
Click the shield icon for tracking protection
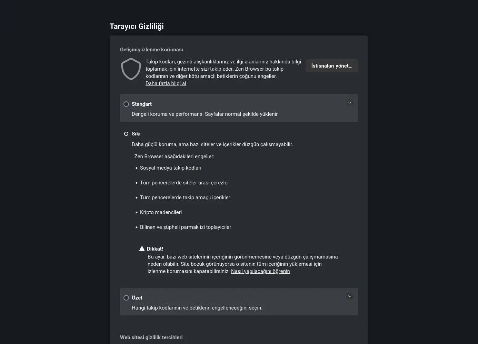pos(131,69)
